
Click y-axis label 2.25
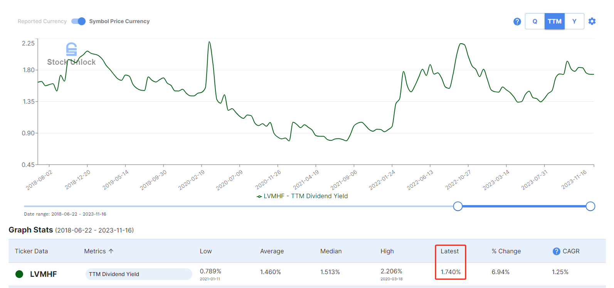tap(28, 43)
